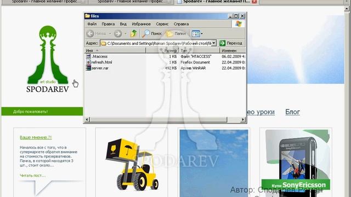351x197 pixels.
Task: Open the Правка menu
Action: coord(108,24)
